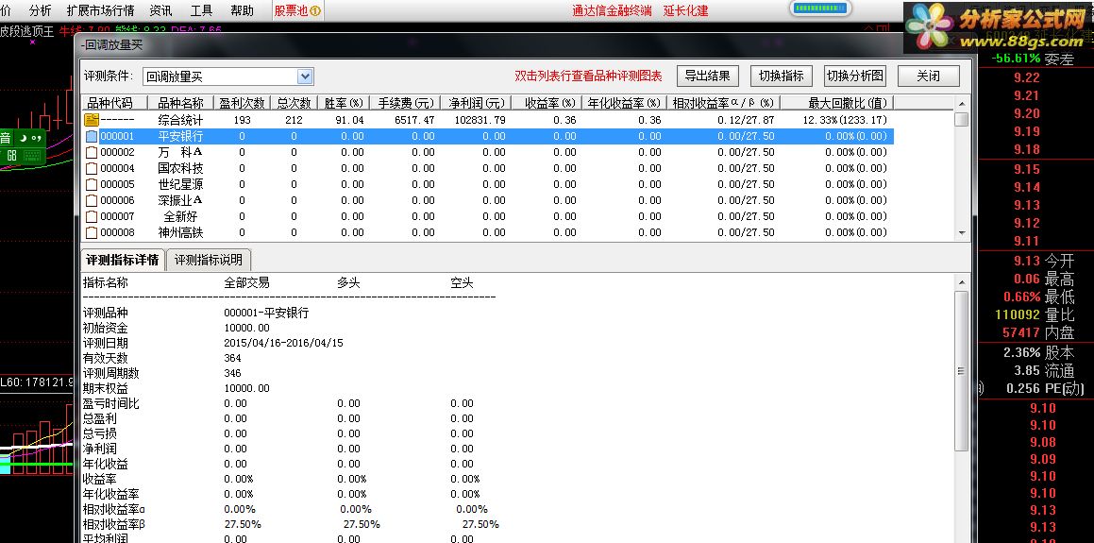
Task: Open the 分析 menu
Action: point(40,10)
